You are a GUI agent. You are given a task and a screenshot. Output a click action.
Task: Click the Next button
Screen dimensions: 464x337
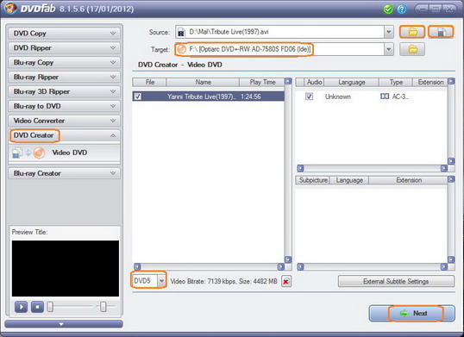coord(411,314)
